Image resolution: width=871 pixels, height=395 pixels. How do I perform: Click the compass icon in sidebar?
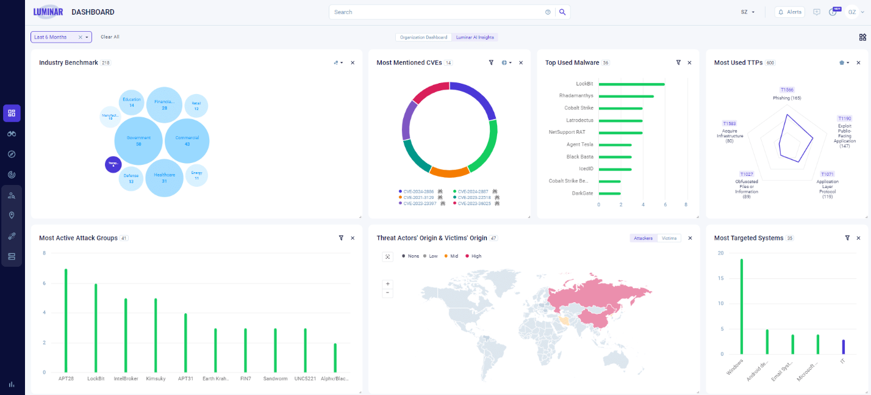pyautogui.click(x=12, y=154)
